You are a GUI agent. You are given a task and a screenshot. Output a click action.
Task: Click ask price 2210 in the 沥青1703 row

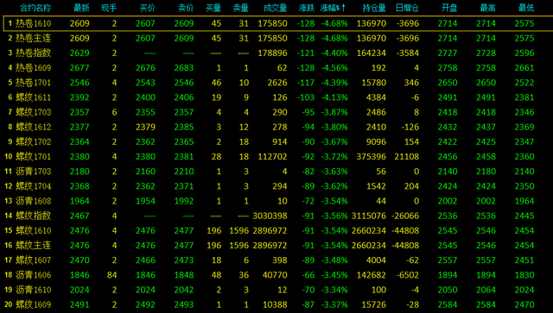point(184,171)
